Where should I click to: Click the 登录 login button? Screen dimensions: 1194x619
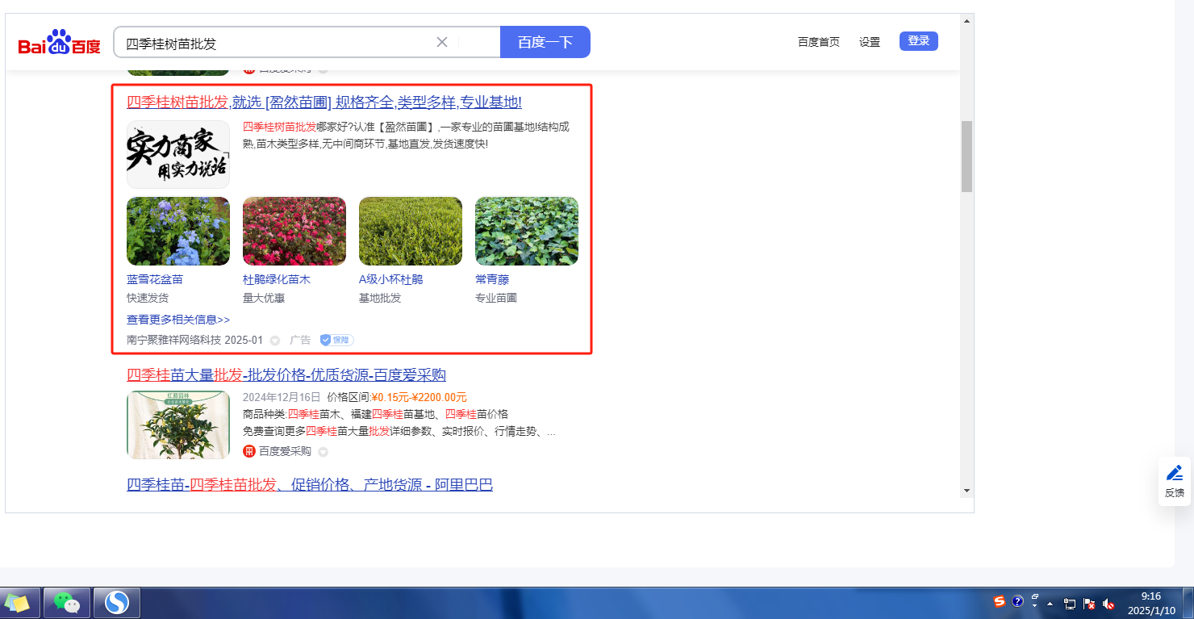click(918, 41)
